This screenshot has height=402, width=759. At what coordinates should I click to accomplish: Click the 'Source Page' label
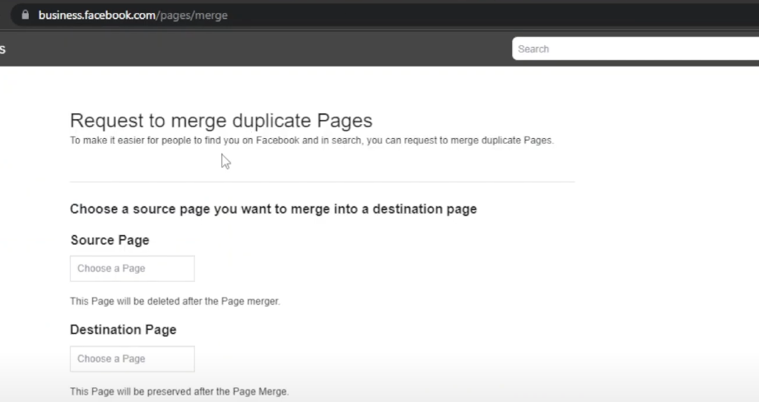pos(109,240)
